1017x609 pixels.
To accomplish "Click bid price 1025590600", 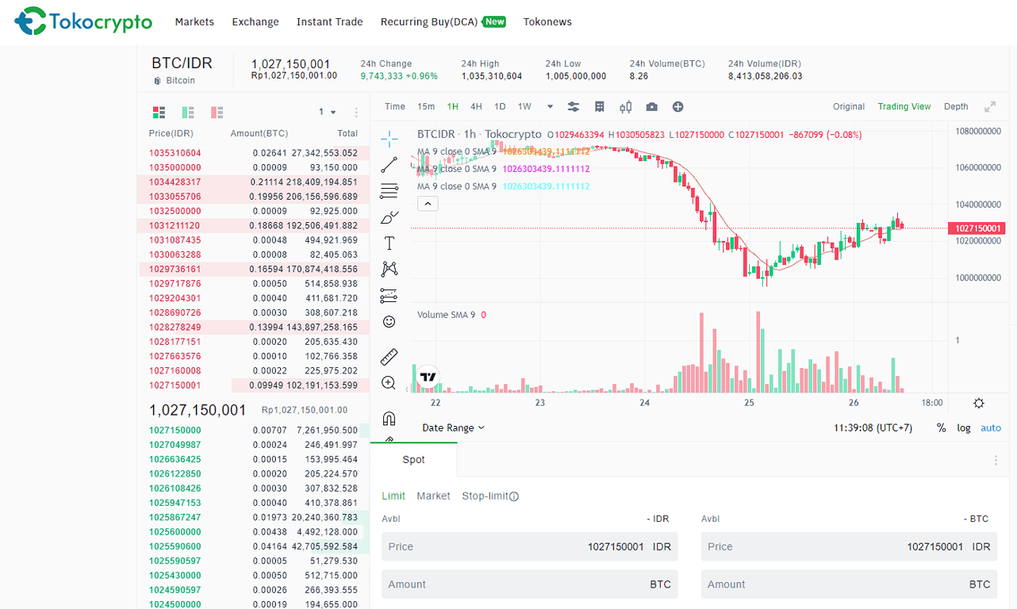I will point(175,546).
